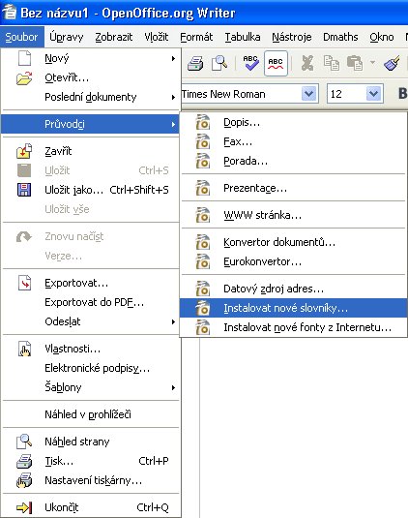Select the Porada wizard entry
Viewport: 408px width, 518px height.
(294, 161)
